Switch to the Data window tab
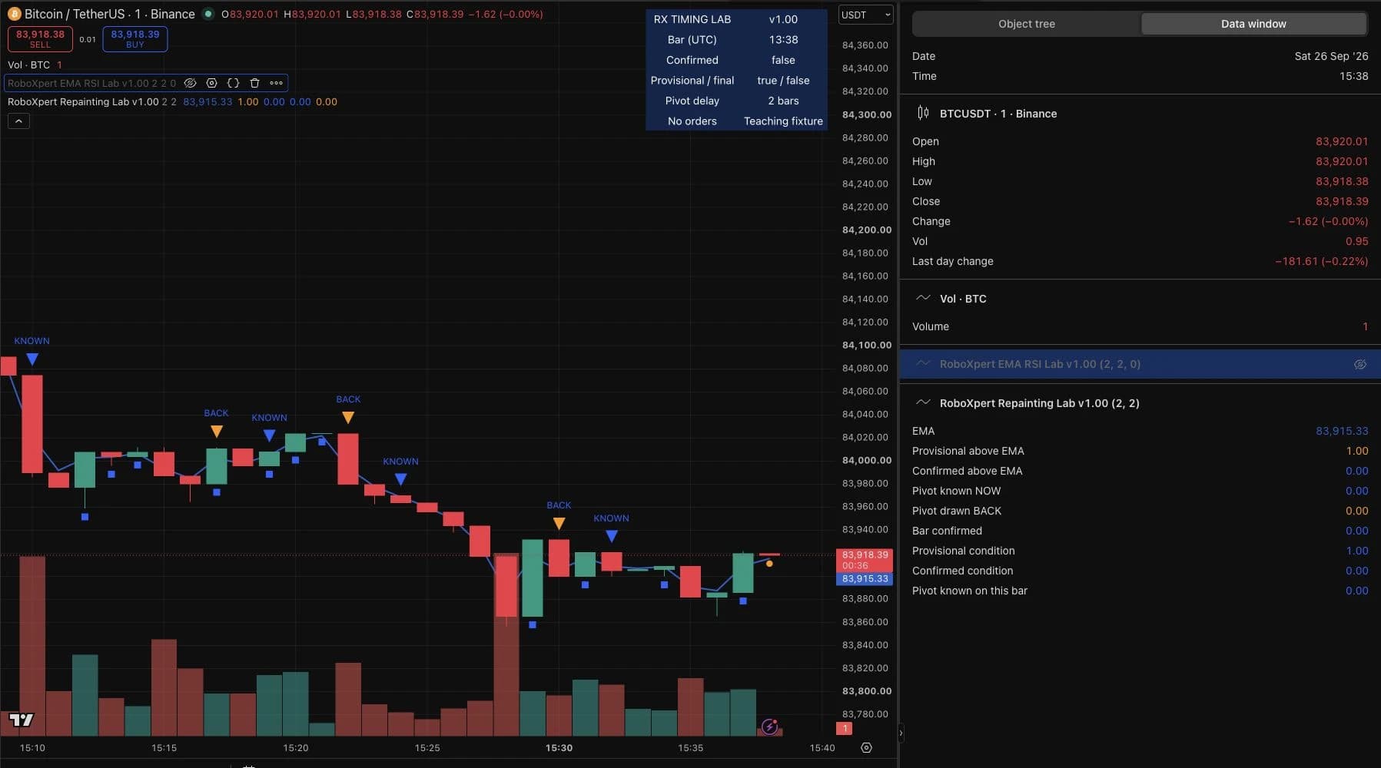Image resolution: width=1381 pixels, height=768 pixels. (x=1253, y=24)
